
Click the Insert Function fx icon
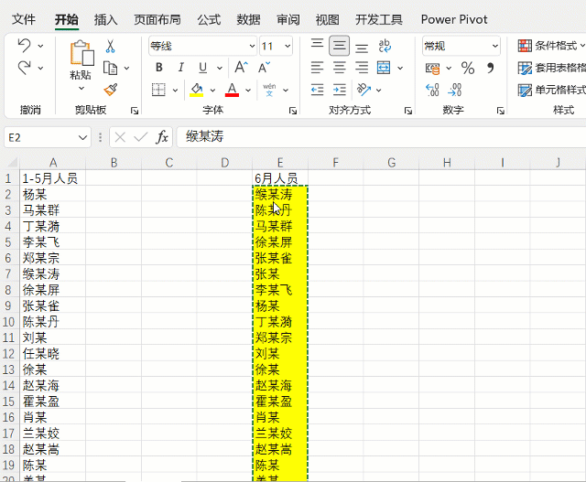click(x=162, y=137)
